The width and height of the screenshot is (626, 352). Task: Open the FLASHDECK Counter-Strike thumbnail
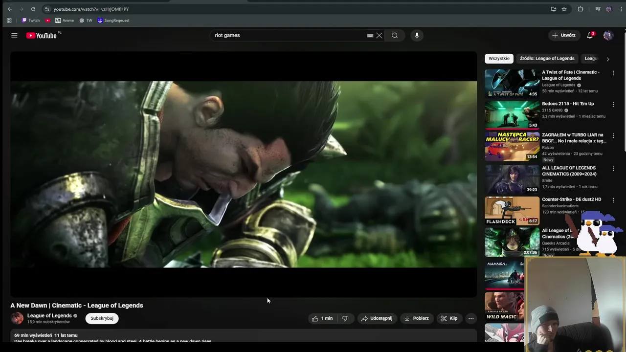pyautogui.click(x=512, y=210)
